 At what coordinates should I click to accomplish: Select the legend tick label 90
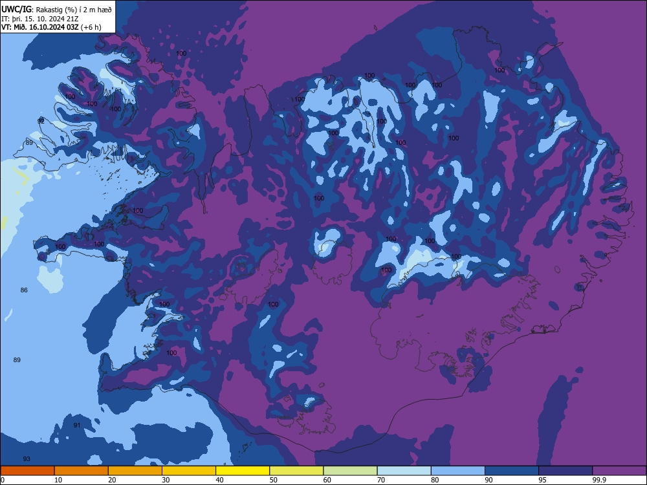coord(488,480)
